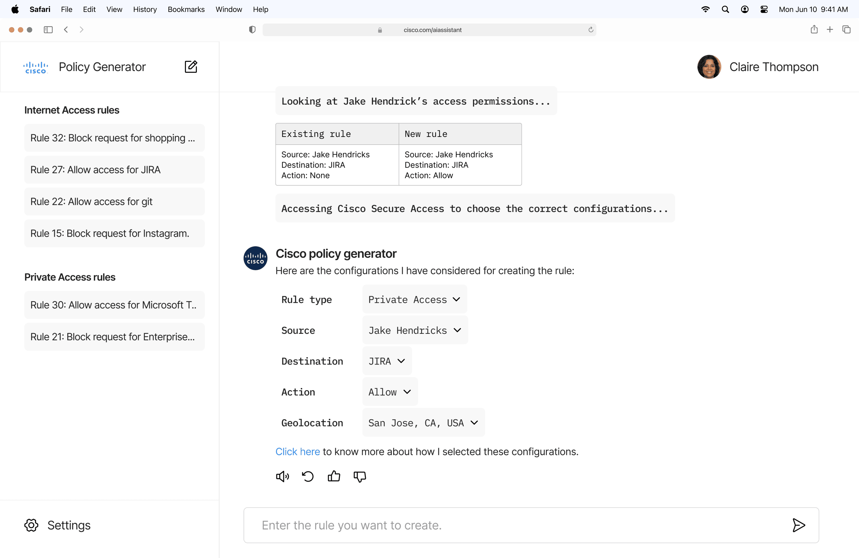859x558 pixels.
Task: Open the Action Allow dropdown
Action: [x=390, y=392]
